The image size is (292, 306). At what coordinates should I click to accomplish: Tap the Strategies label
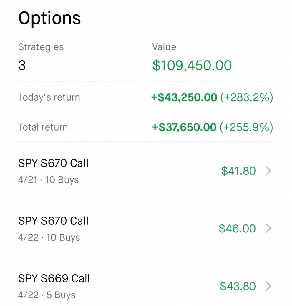click(41, 47)
